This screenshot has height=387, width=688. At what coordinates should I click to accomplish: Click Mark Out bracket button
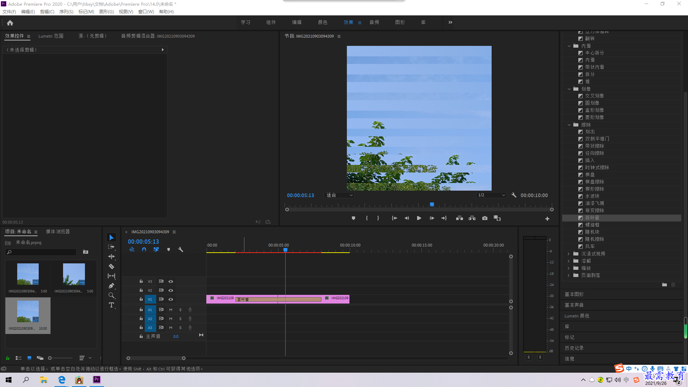[x=378, y=218]
